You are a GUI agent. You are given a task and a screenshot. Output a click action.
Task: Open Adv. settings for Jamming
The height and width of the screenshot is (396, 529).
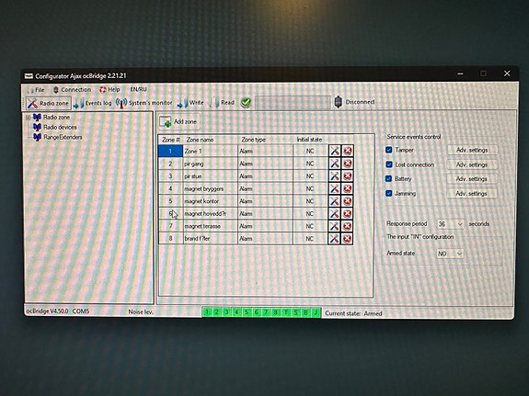[x=472, y=194]
